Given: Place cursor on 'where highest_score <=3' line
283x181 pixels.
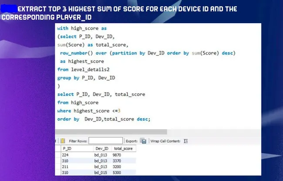Looking at the screenshot, I should coord(89,111).
